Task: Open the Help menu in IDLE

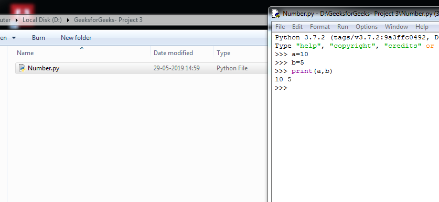Action: [x=422, y=27]
